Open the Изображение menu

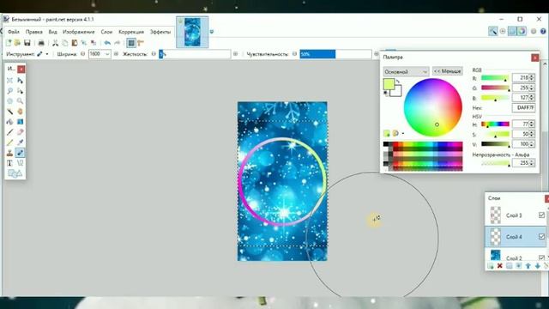click(x=78, y=32)
